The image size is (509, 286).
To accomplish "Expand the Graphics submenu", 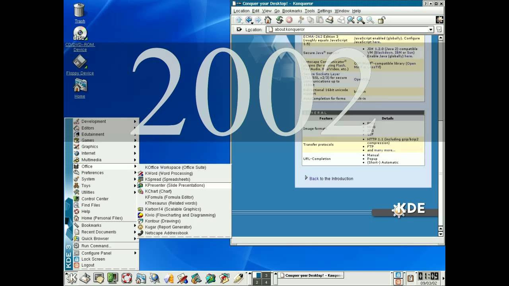I will click(105, 147).
